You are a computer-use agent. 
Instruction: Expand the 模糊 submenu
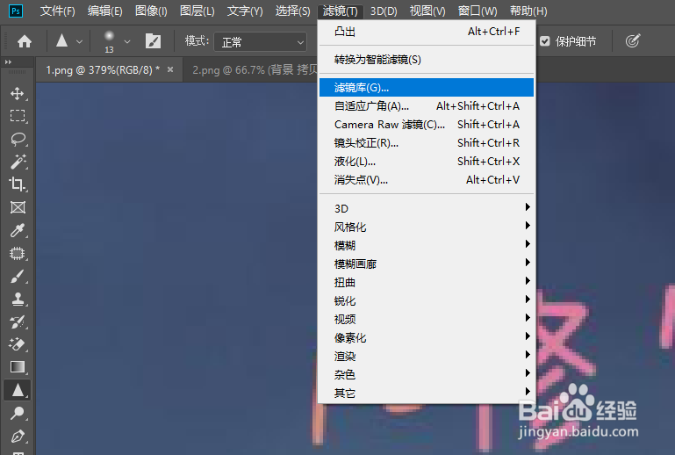(x=427, y=246)
